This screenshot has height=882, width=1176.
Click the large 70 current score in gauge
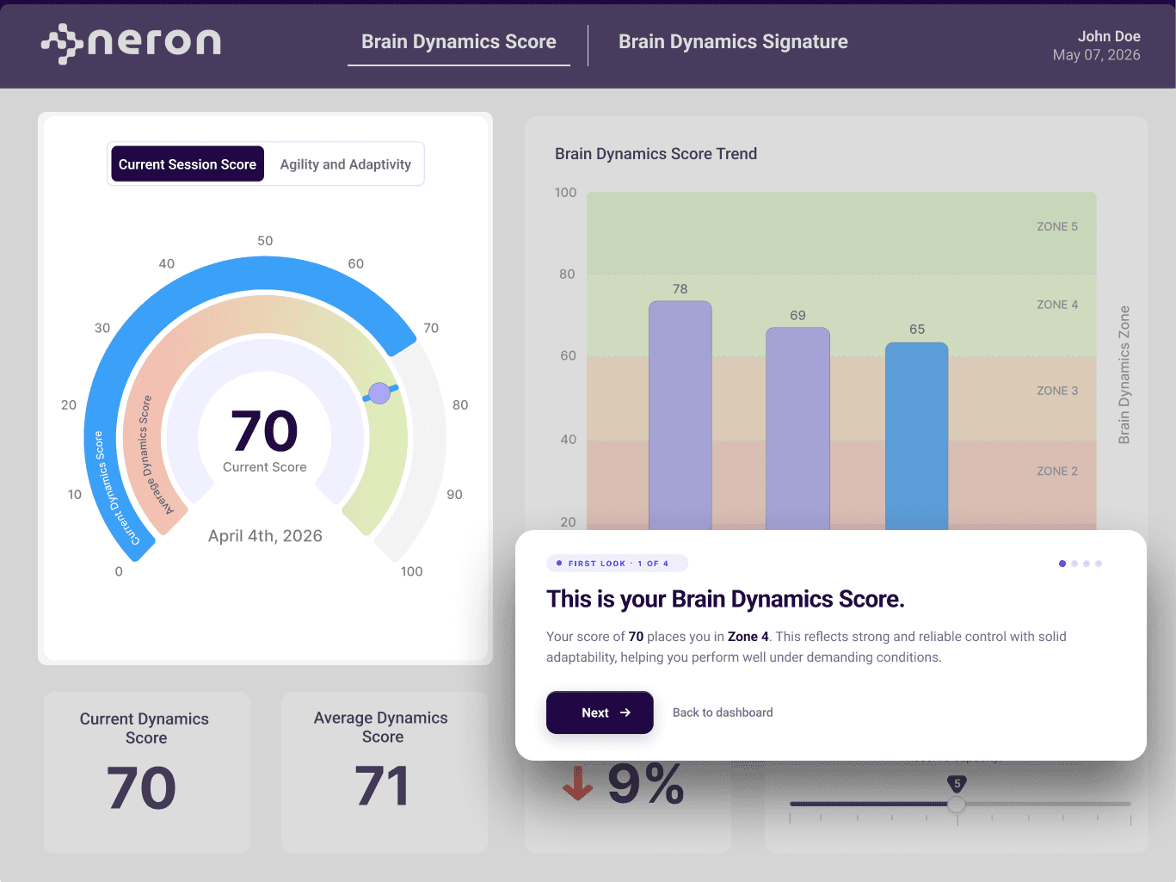tap(265, 431)
